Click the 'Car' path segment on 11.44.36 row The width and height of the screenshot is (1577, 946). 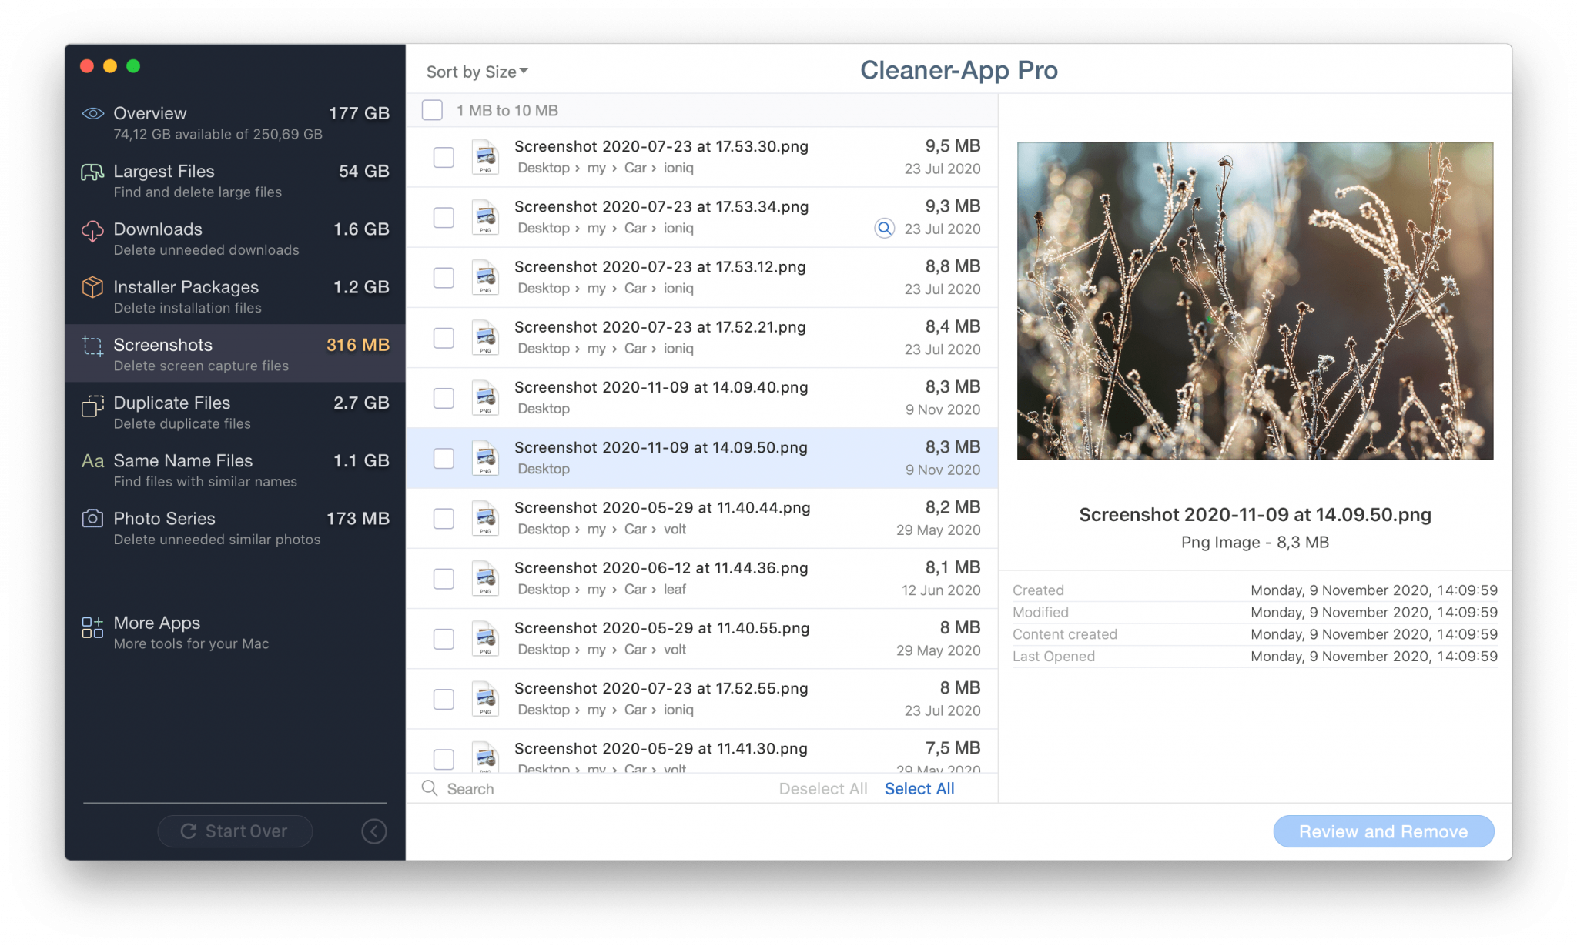tap(635, 590)
